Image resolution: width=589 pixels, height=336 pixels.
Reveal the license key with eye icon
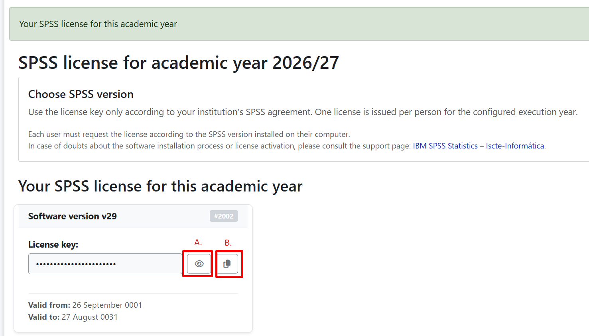click(199, 264)
